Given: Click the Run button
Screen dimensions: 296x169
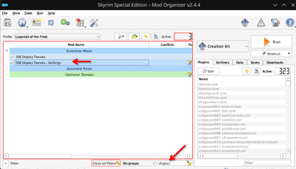Looking at the screenshot, I should (271, 42).
